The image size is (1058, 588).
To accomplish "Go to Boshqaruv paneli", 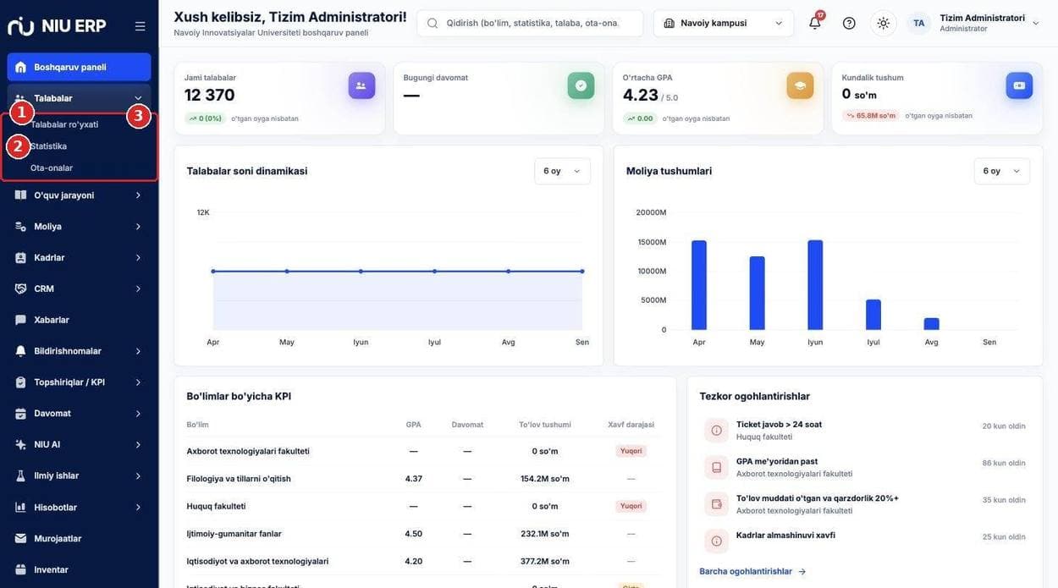I will 79,67.
